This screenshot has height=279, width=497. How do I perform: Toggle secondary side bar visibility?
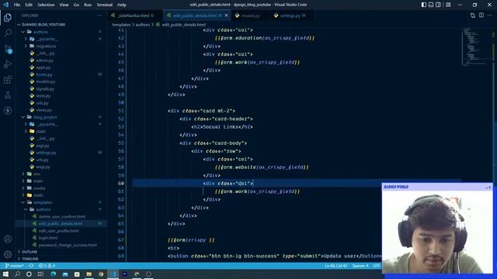(438, 5)
